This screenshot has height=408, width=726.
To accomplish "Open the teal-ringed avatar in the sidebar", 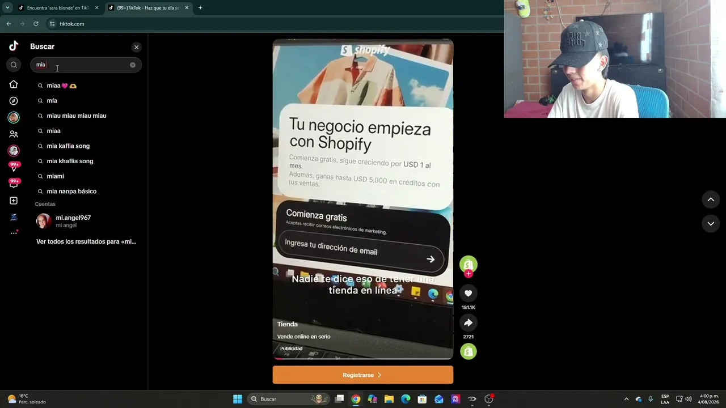I will click(14, 117).
